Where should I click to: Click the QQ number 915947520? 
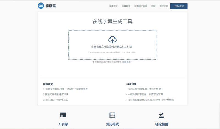coord(62,100)
